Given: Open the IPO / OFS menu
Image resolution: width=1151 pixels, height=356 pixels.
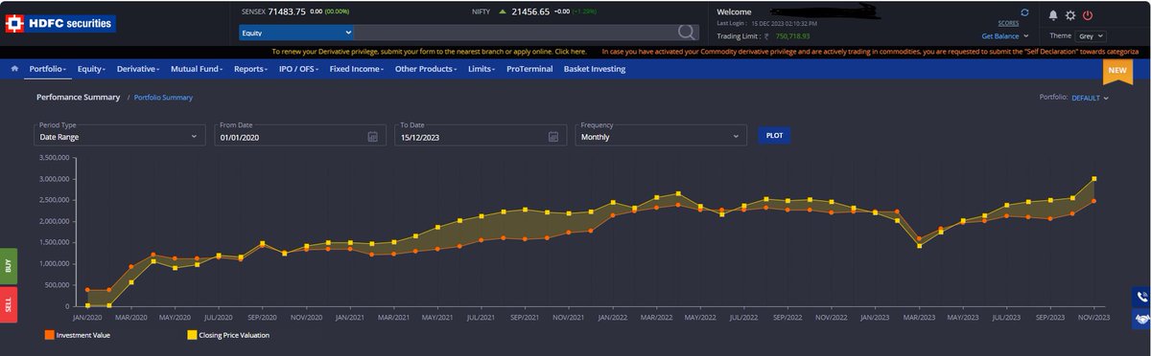Looking at the screenshot, I should tap(299, 69).
